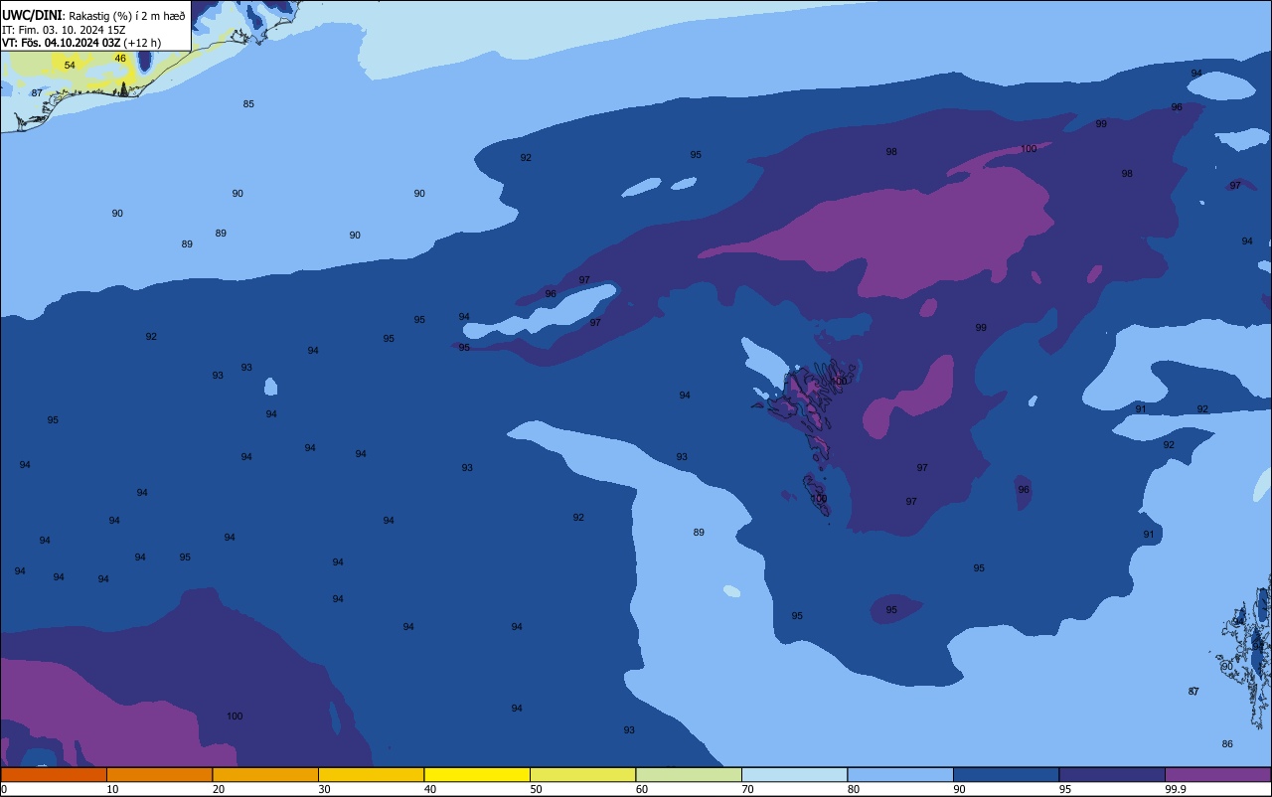1272x797 pixels.
Task: Click the humidity value 85 on the map
Action: pyautogui.click(x=248, y=104)
